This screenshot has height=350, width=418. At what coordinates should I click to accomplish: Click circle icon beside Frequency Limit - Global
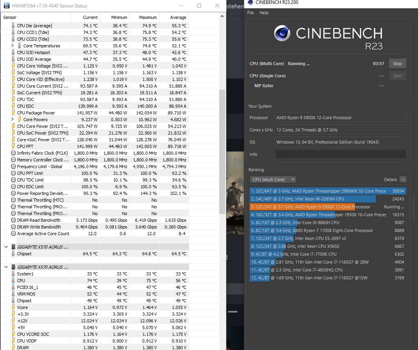13,166
